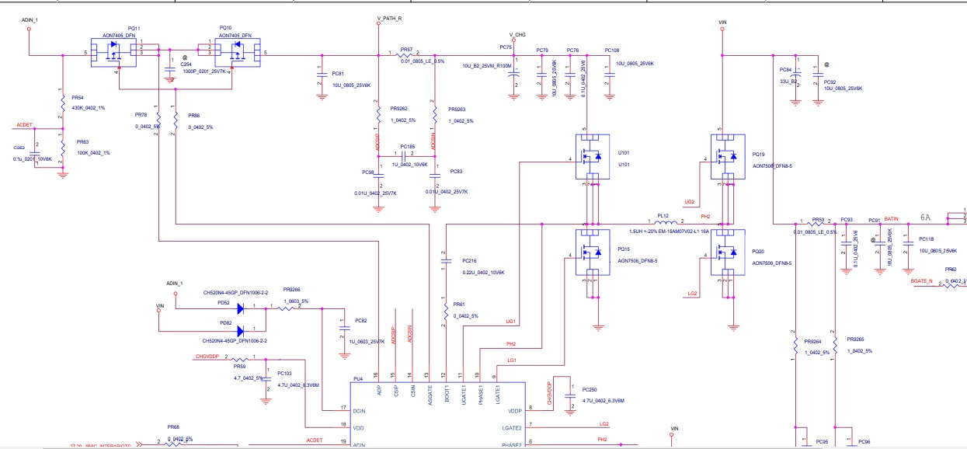This screenshot has height=449, width=967.
Task: Select the PC75 polarized capacitor symbol
Action: (513, 75)
